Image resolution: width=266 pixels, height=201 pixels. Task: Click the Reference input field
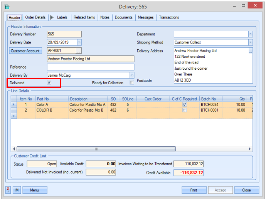click(x=90, y=67)
